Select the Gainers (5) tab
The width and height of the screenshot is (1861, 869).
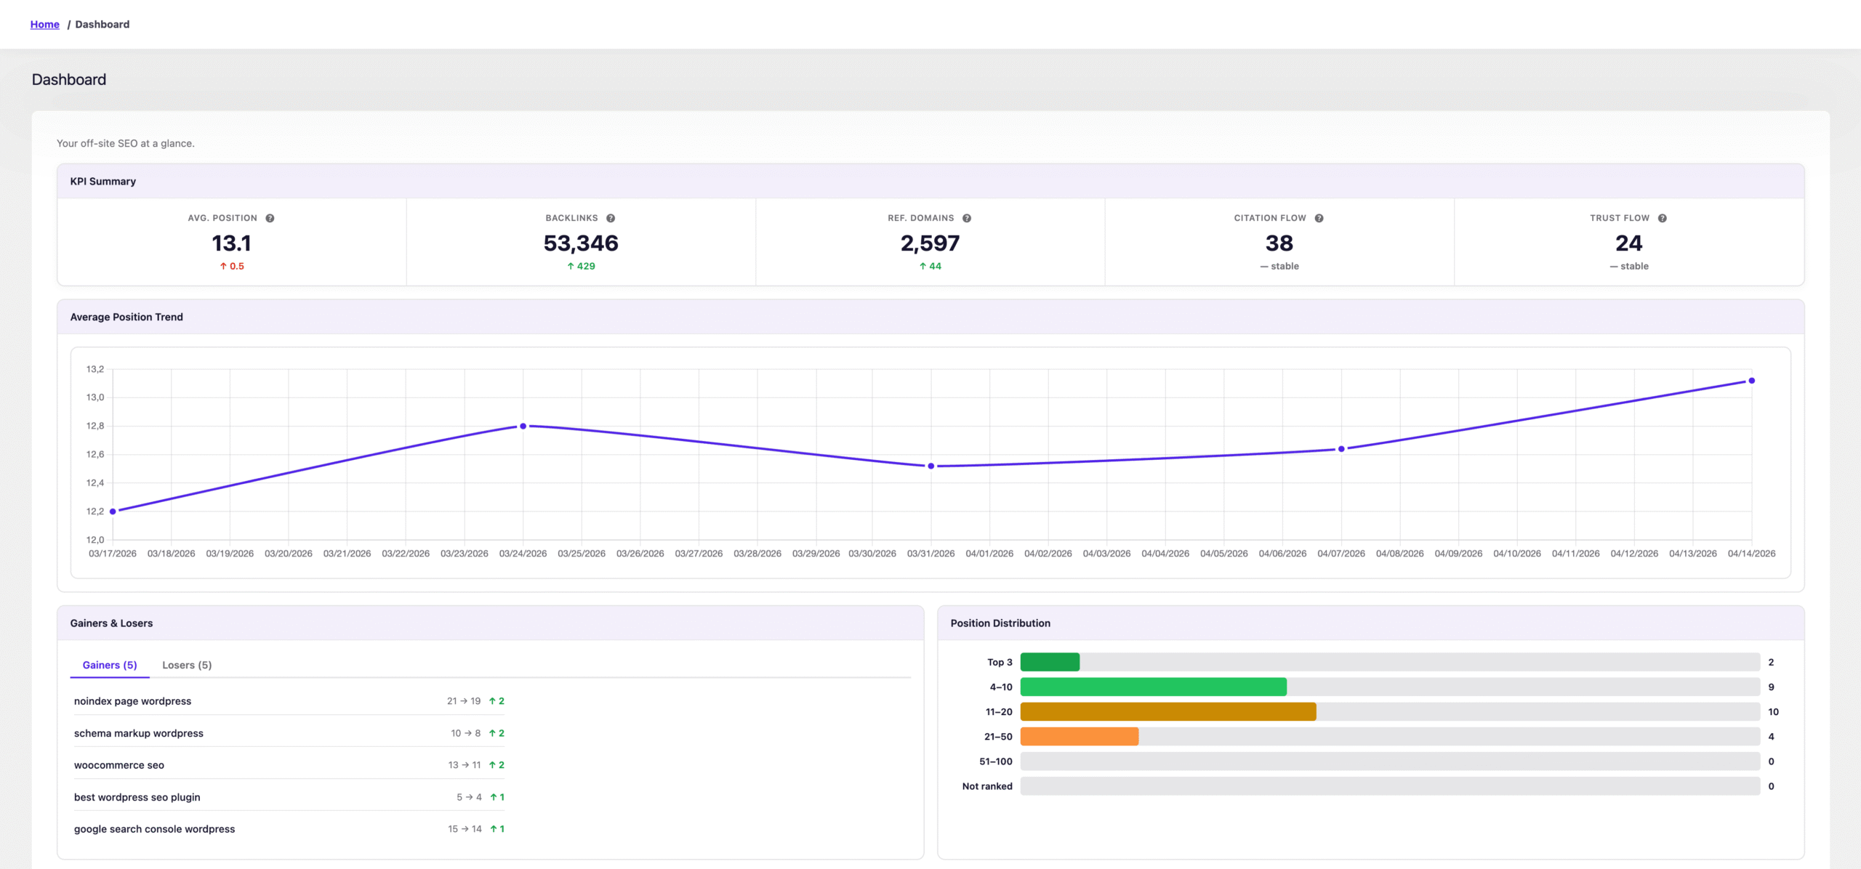(110, 665)
